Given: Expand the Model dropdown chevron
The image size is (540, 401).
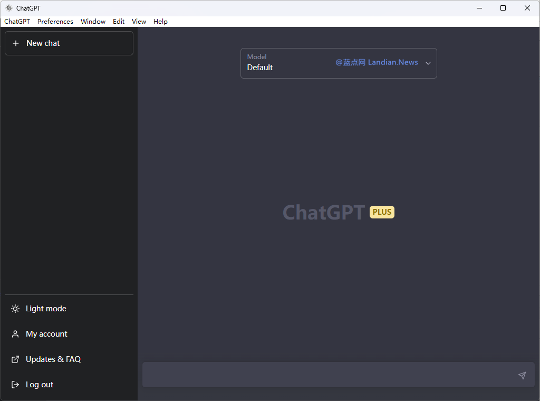Looking at the screenshot, I should point(428,63).
